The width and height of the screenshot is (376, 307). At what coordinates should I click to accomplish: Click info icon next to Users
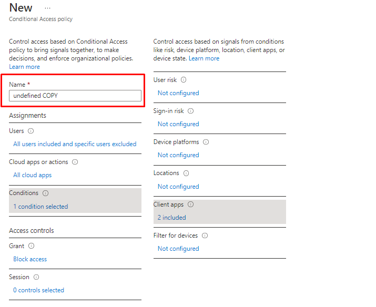tap(31, 131)
